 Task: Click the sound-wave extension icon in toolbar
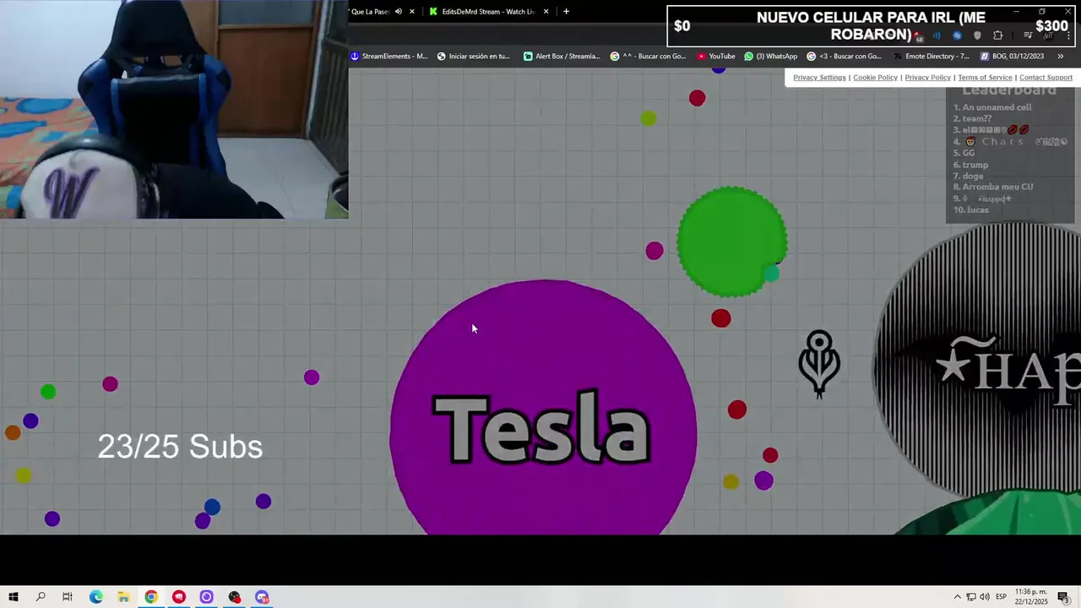(x=937, y=35)
